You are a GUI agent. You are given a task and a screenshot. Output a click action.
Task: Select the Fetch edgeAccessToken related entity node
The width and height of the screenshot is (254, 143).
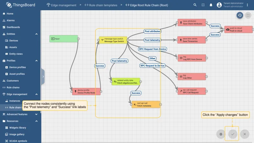(x=126, y=82)
